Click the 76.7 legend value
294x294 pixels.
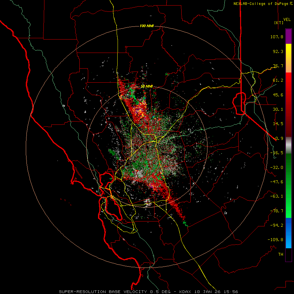(x=278, y=66)
